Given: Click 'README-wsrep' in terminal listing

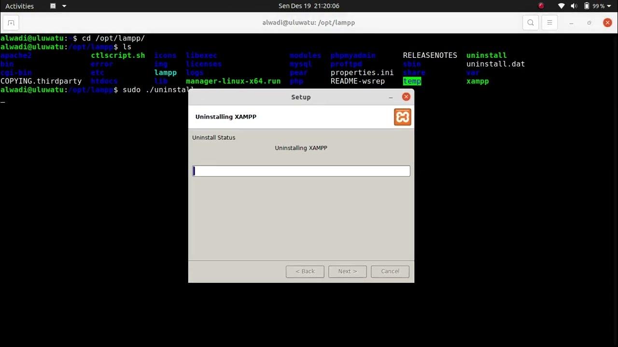Looking at the screenshot, I should pyautogui.click(x=358, y=81).
